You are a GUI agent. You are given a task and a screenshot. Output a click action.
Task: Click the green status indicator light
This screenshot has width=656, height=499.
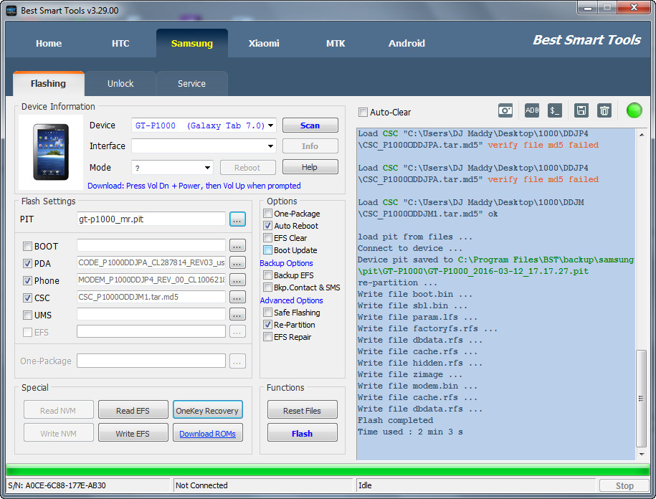point(634,110)
